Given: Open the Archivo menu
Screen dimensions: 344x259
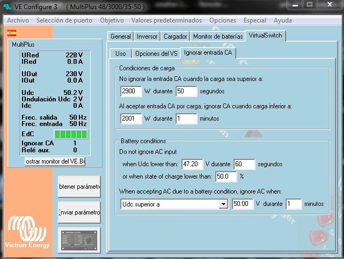Looking at the screenshot, I should (18, 20).
